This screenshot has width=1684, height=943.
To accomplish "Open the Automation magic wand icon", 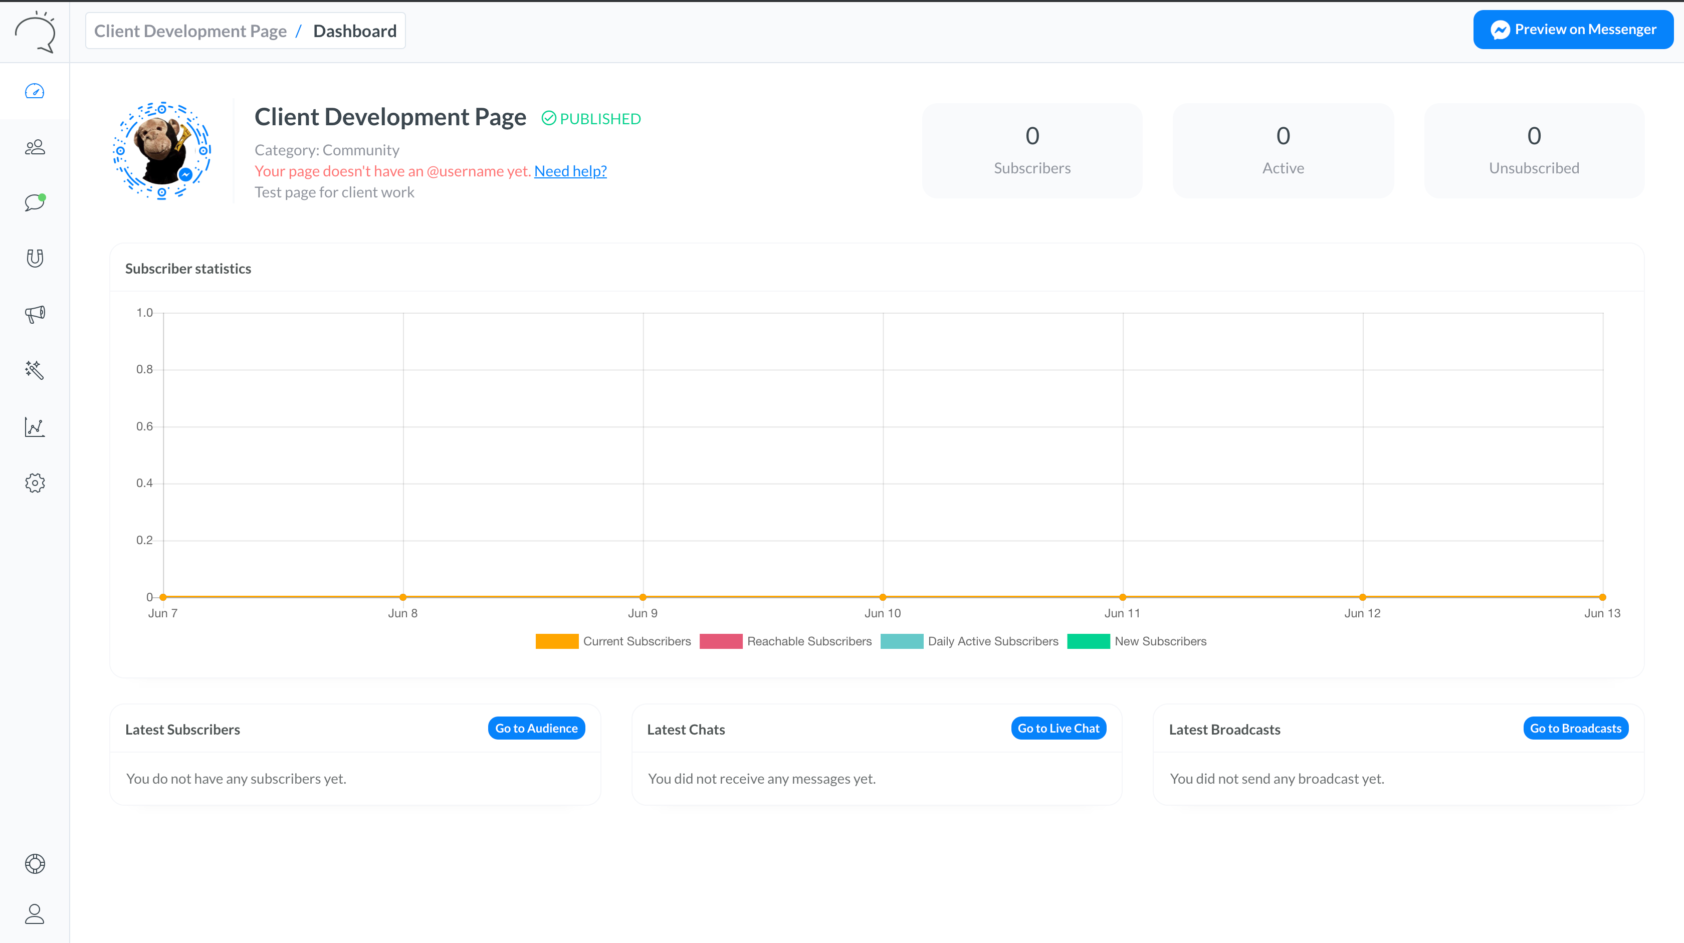I will (x=35, y=370).
